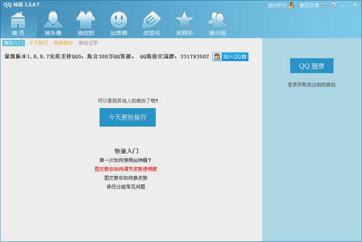Click 可以看到其他人的装扮了哦 text
This screenshot has width=362, height=242.
[128, 101]
